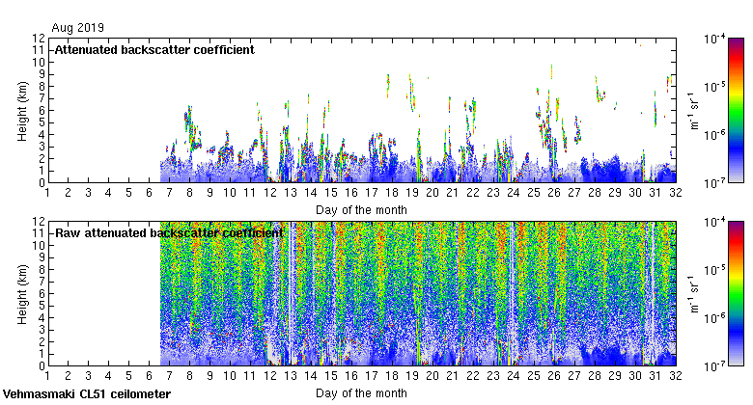
Task: Select the top plot's 'Attenuated backscatter coefficient' title
Action: pos(153,49)
